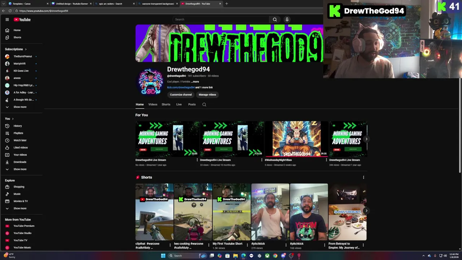Viewport: 462px width, 260px height.
Task: Switch to channel Videos tab
Action: pyautogui.click(x=153, y=105)
